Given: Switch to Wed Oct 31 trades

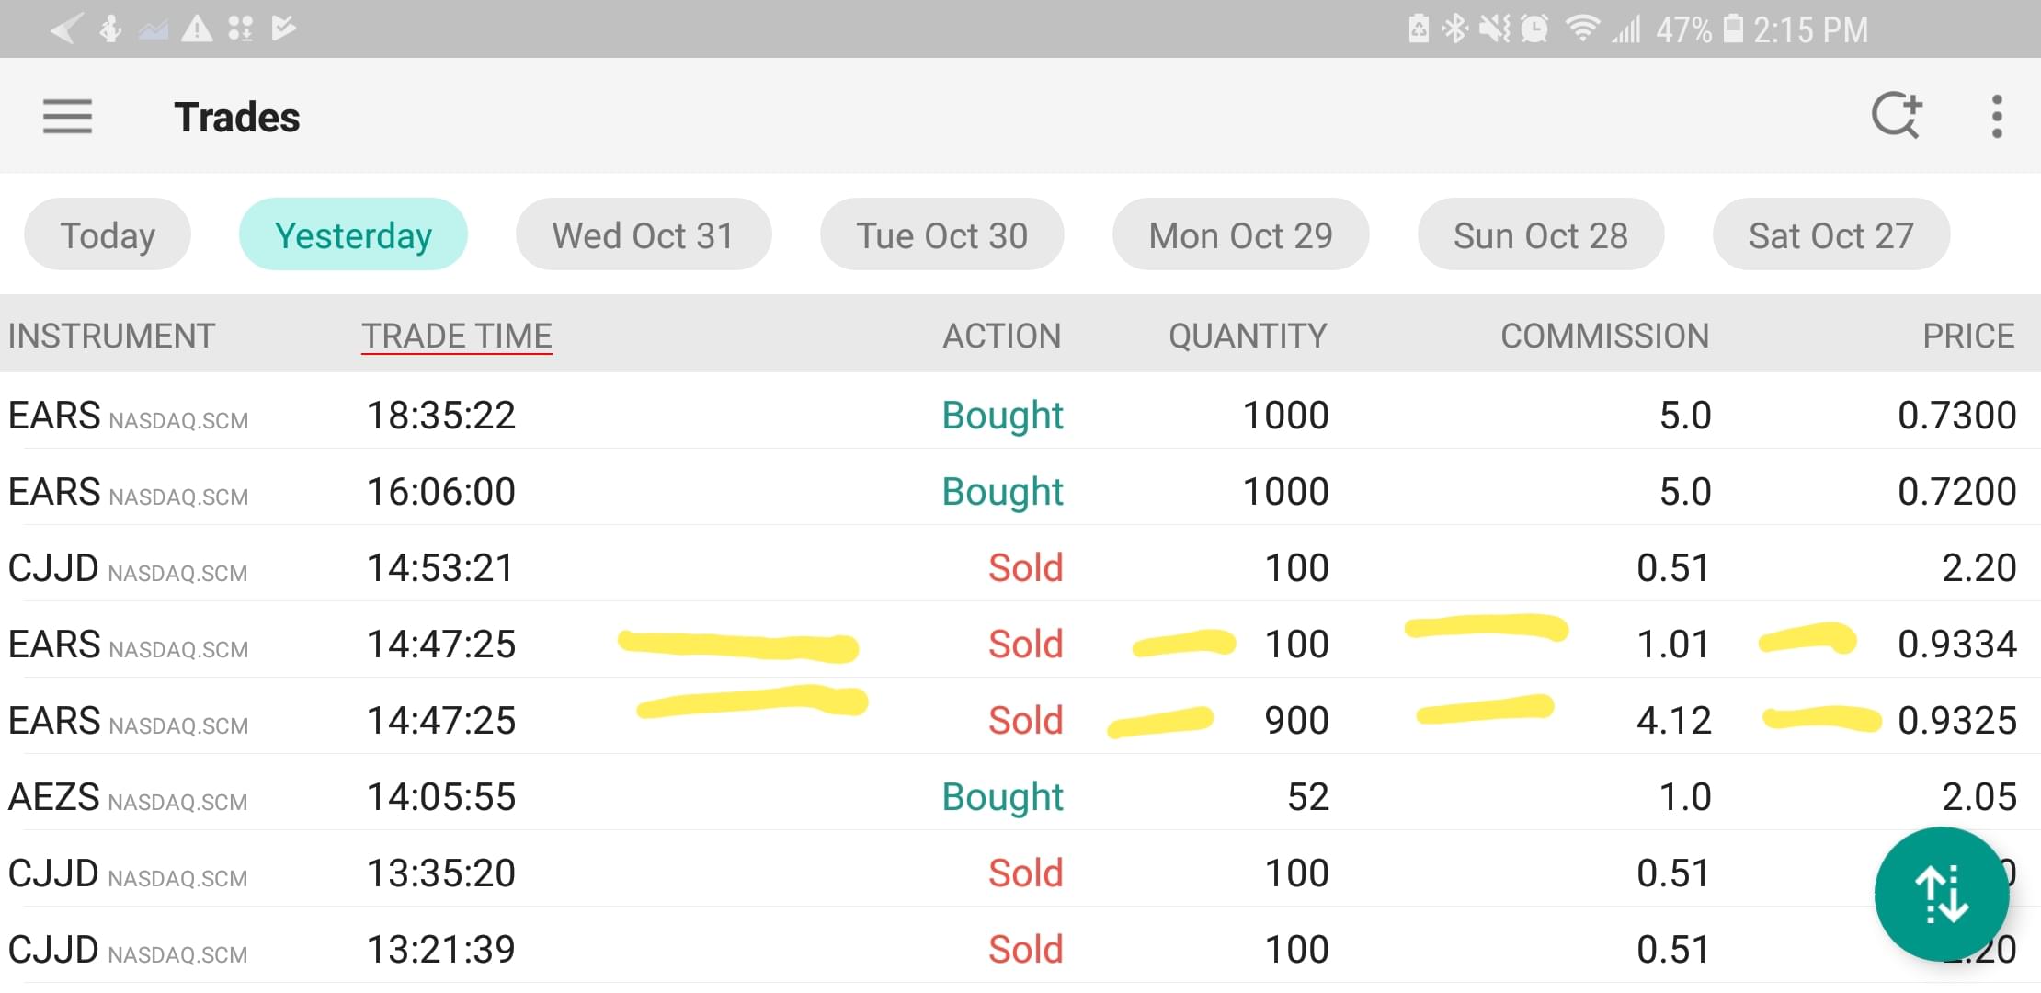Looking at the screenshot, I should (643, 235).
